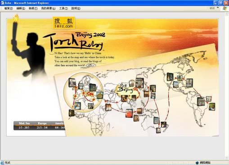
Task: Click the pyramid photo thumbnail in the Europe circle
Action: click(x=100, y=95)
